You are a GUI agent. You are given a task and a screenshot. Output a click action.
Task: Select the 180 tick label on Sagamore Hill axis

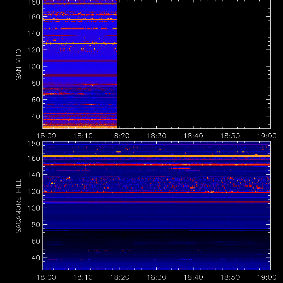coord(34,144)
